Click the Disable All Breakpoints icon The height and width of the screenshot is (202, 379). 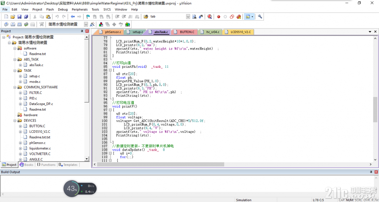point(232,17)
